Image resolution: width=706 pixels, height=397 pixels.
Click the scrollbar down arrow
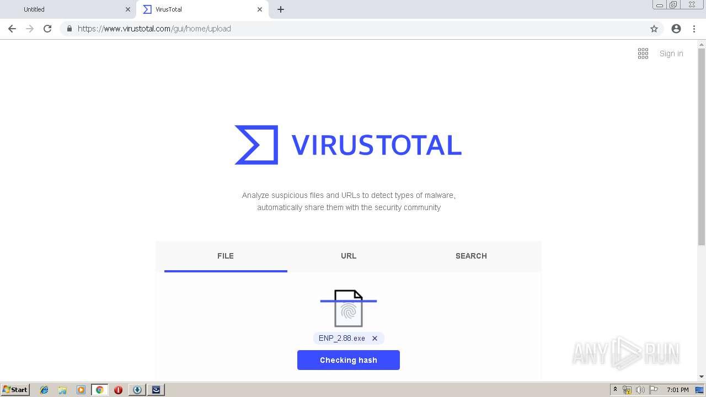702,377
